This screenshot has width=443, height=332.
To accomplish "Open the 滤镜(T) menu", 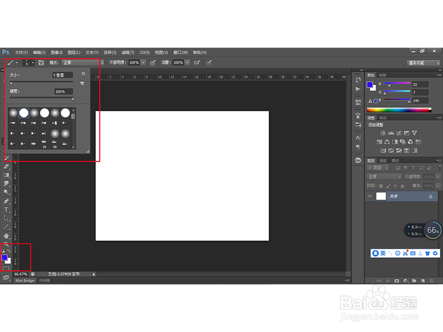I will [x=128, y=53].
